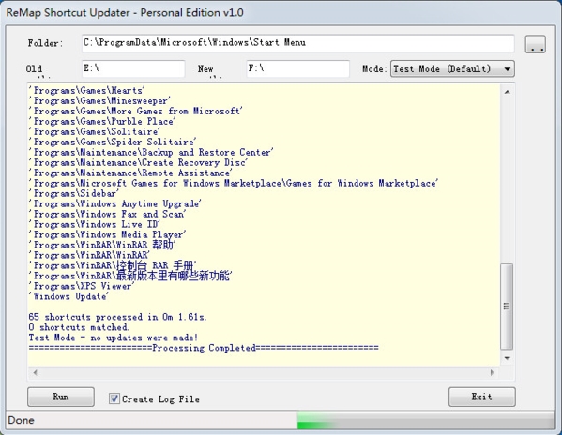
Task: Click the 'Purble Place' log line
Action: pos(102,122)
